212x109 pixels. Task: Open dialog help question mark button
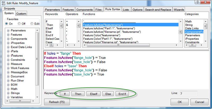[x=198, y=2]
